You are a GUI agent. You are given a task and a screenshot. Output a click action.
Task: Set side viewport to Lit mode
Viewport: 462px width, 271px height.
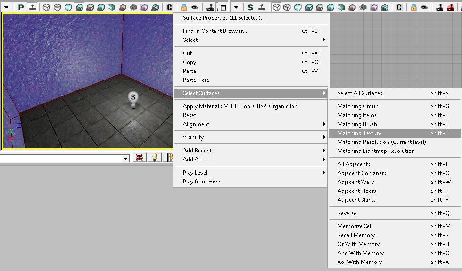coord(309,8)
